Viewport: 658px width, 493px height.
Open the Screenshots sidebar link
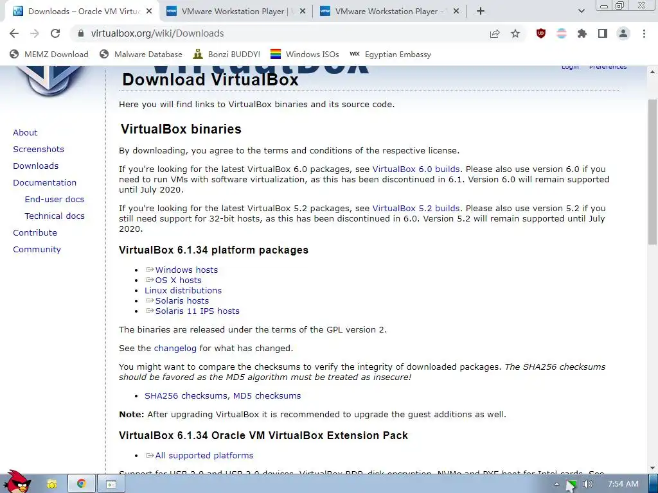tap(39, 149)
